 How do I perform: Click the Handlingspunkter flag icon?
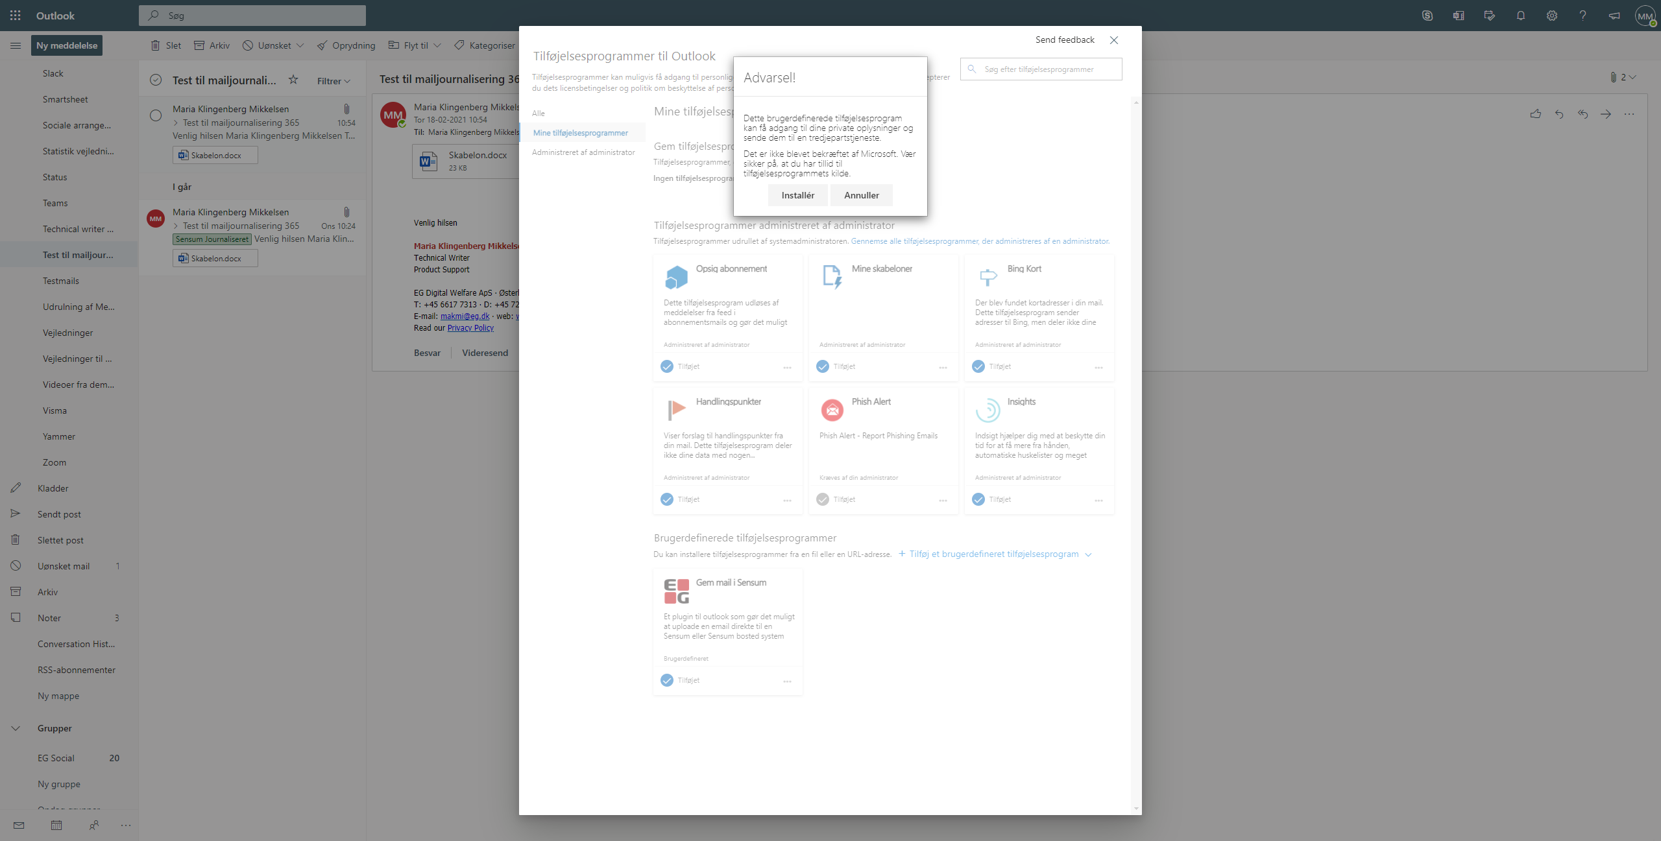(x=677, y=410)
